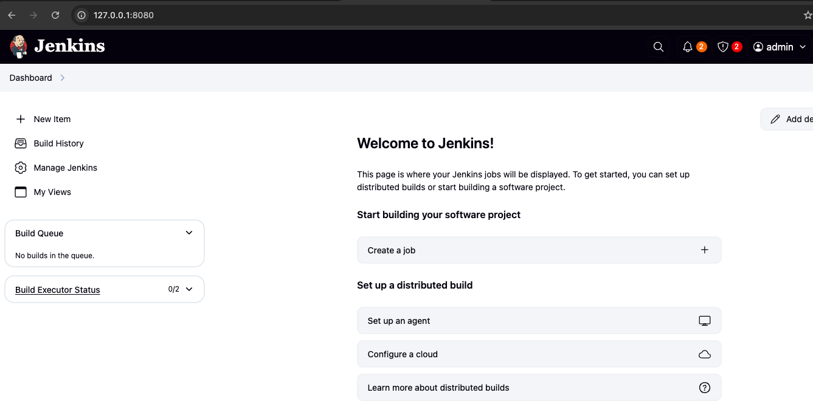The width and height of the screenshot is (813, 401).
Task: Open My Views in the sidebar
Action: pos(52,192)
